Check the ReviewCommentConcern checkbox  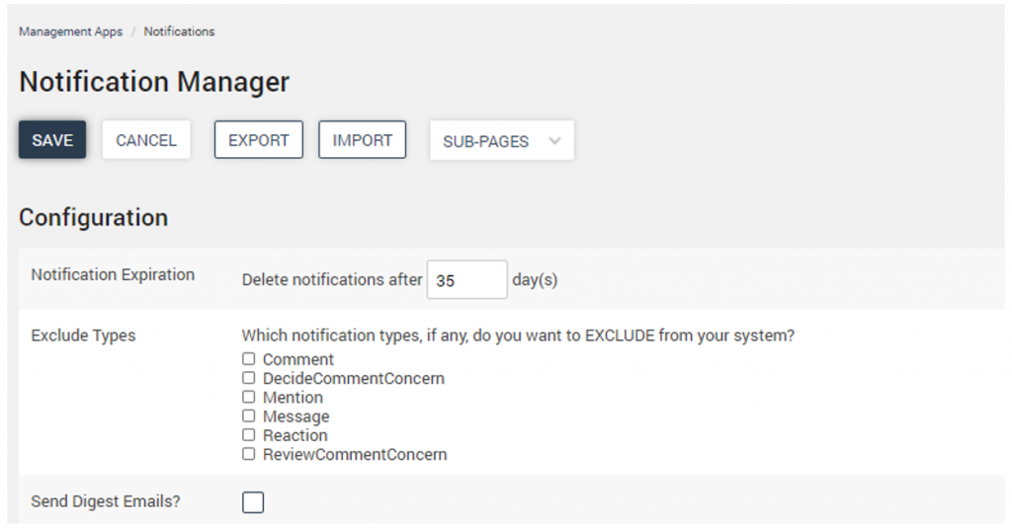(x=249, y=455)
